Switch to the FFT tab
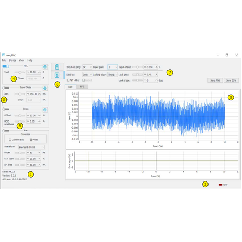 [82, 87]
